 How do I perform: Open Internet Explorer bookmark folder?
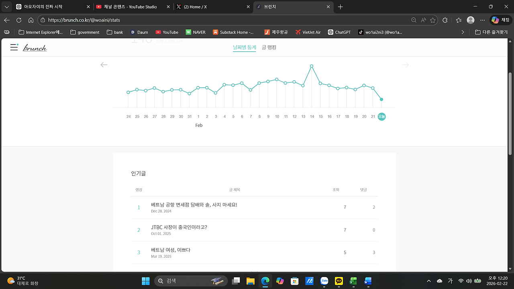[x=41, y=32]
